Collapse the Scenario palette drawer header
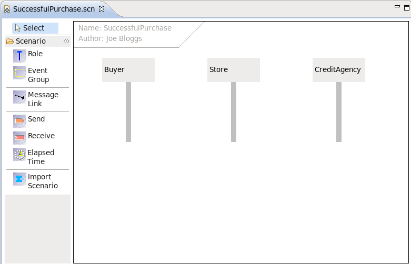Screen dimensions: 411x264 (37, 41)
